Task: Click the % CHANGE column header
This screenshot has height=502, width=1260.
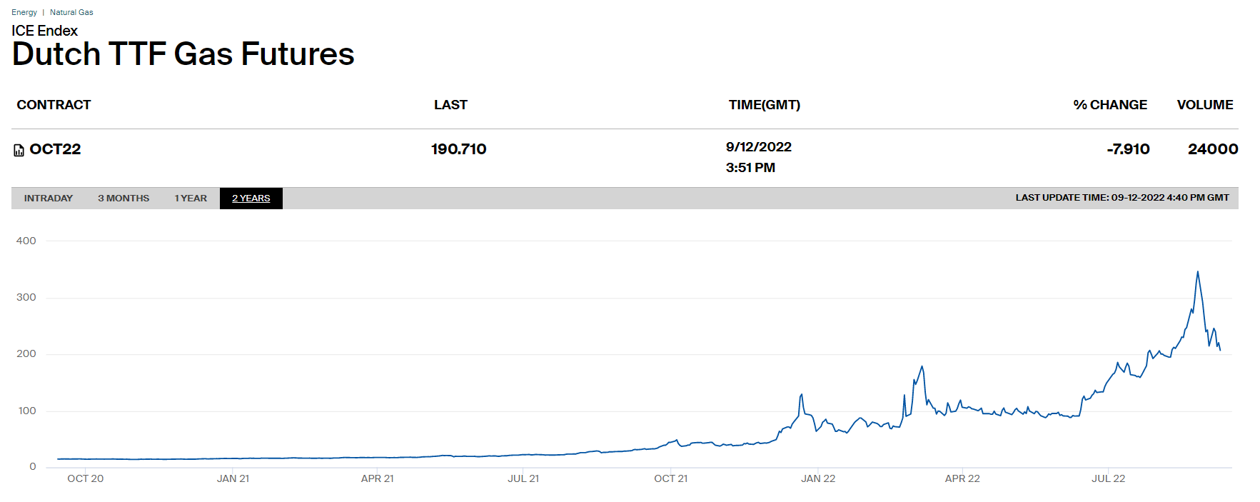Action: click(1109, 105)
